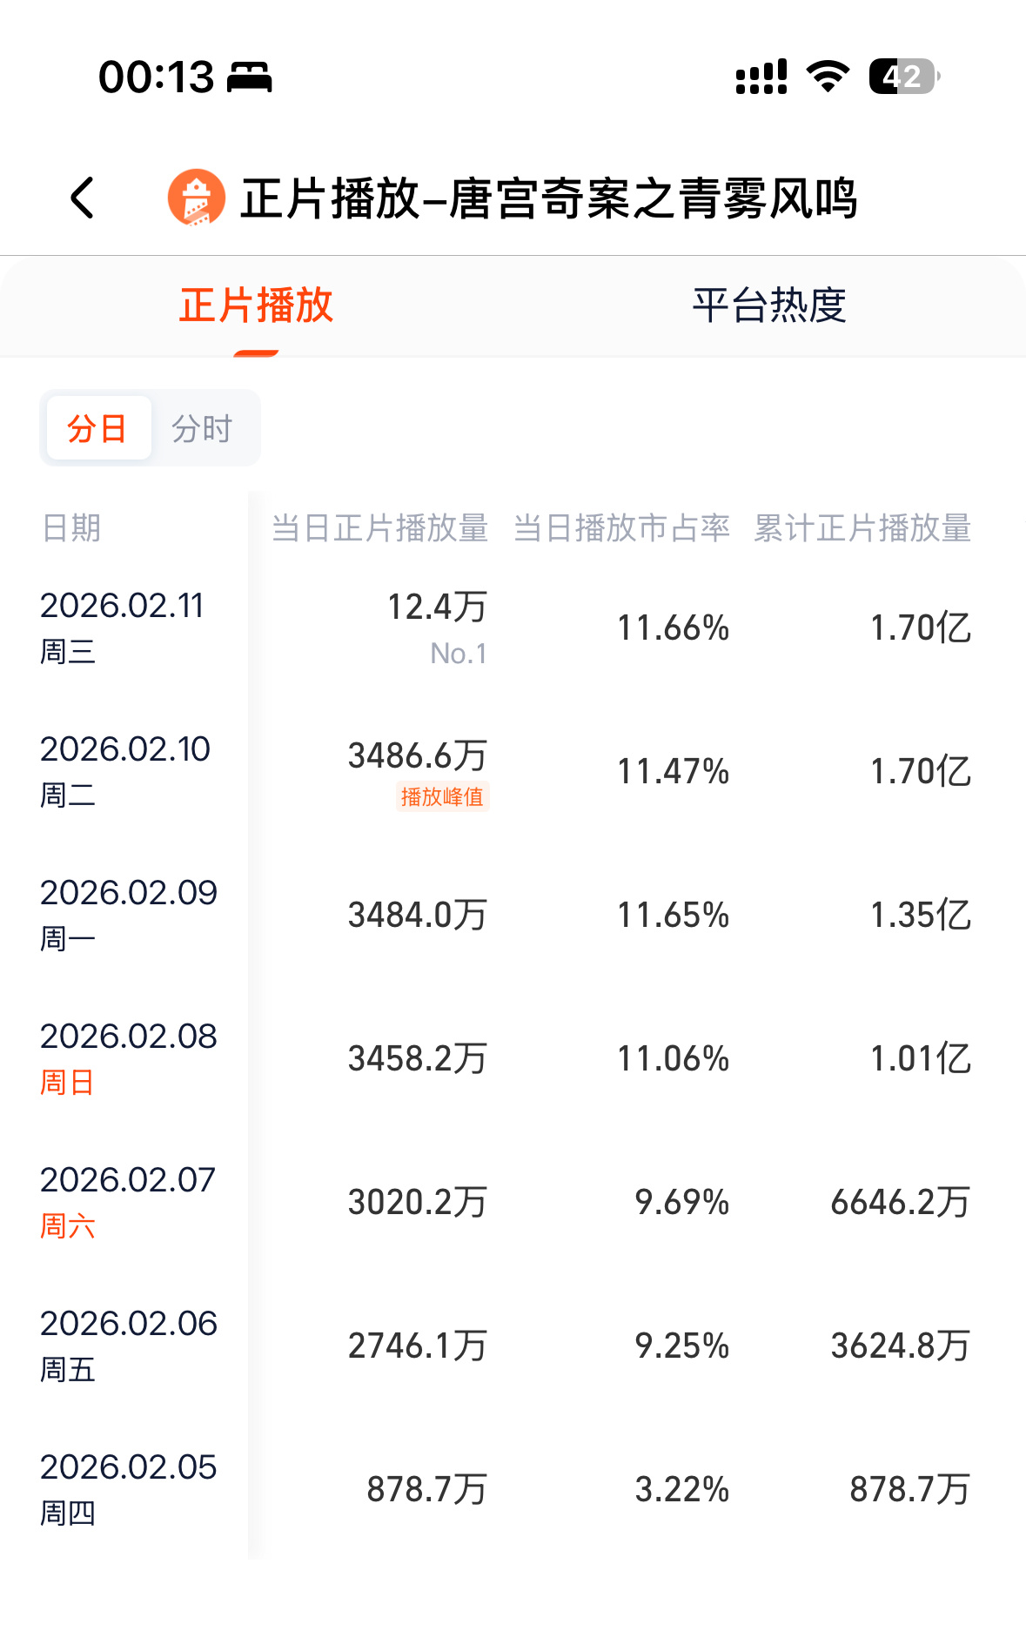Switch to the 平台热度 tab
Viewport: 1026px width, 1631px height.
click(769, 305)
